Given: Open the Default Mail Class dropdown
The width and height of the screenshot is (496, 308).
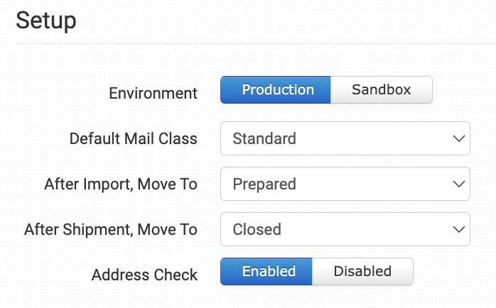Looking at the screenshot, I should 345,138.
